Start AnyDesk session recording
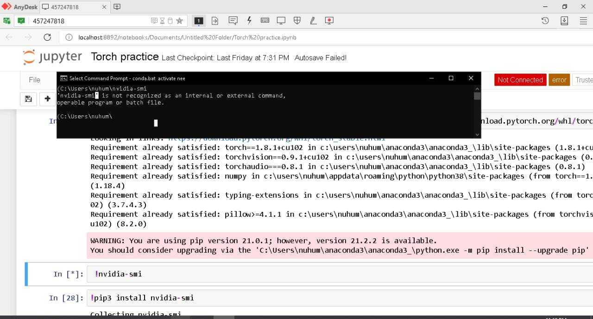 (329, 20)
